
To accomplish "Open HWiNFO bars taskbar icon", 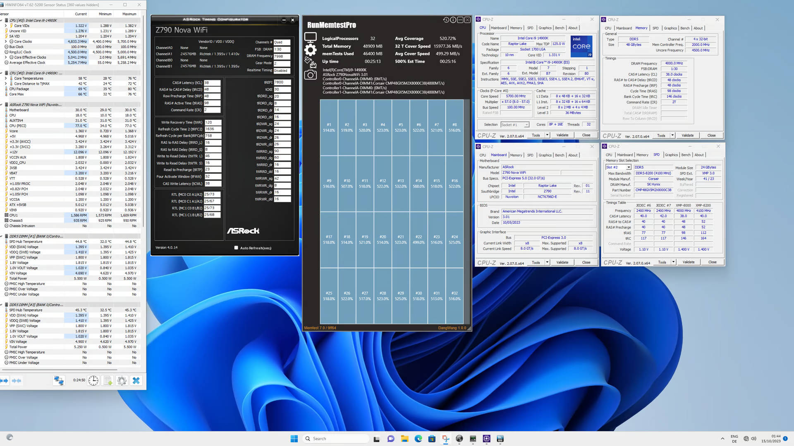I will (x=500, y=439).
